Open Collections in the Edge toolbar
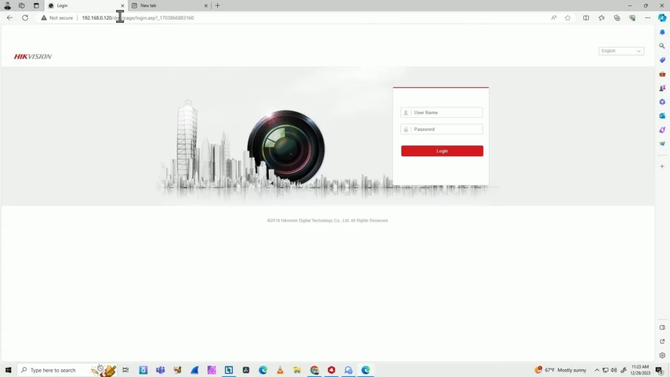Viewport: 670px width, 377px height. pos(617,18)
